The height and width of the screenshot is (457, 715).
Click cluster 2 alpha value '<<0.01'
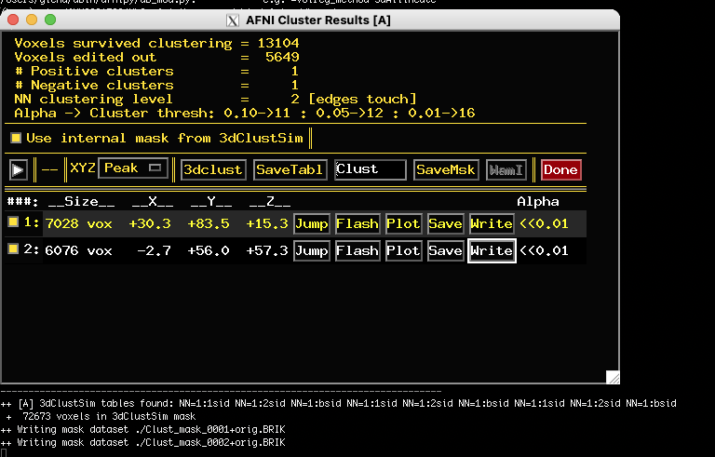point(544,251)
